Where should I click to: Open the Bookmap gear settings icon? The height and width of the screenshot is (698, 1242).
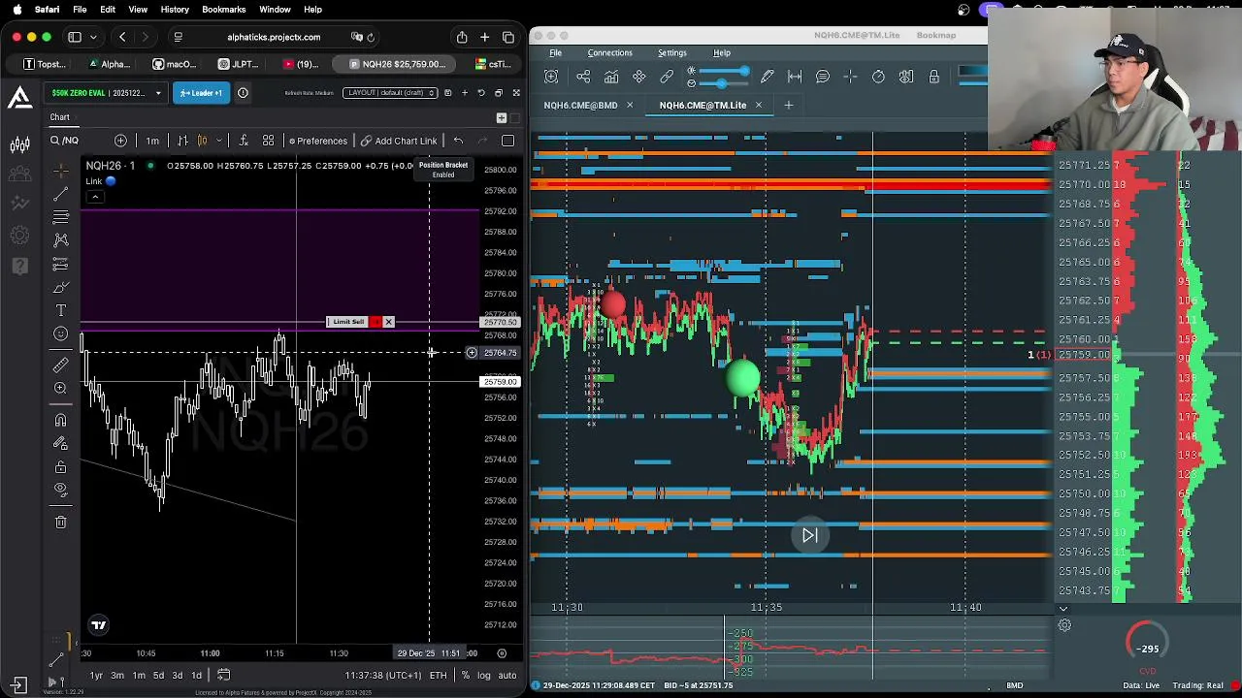(x=1064, y=625)
